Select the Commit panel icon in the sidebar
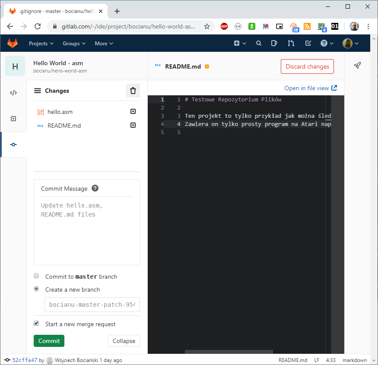Image resolution: width=378 pixels, height=365 pixels. click(13, 145)
